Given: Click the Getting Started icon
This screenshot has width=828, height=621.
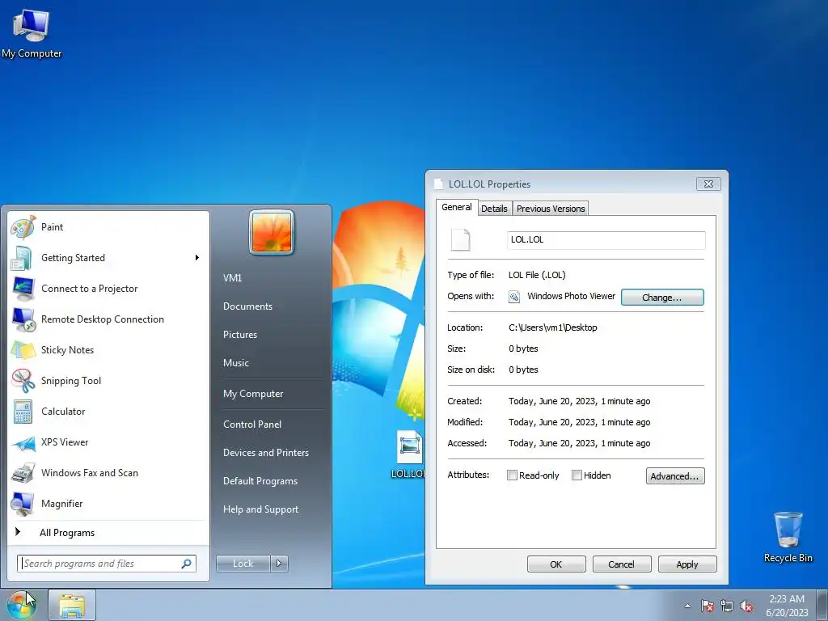Looking at the screenshot, I should pyautogui.click(x=22, y=258).
